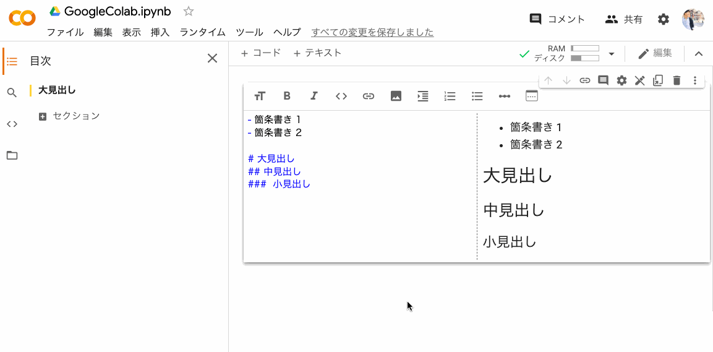Click rendered 小見出し heading in preview

[510, 241]
